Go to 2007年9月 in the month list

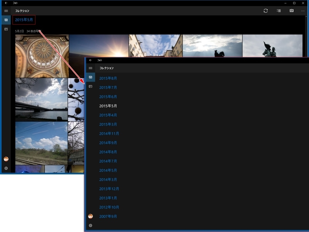pyautogui.click(x=108, y=217)
